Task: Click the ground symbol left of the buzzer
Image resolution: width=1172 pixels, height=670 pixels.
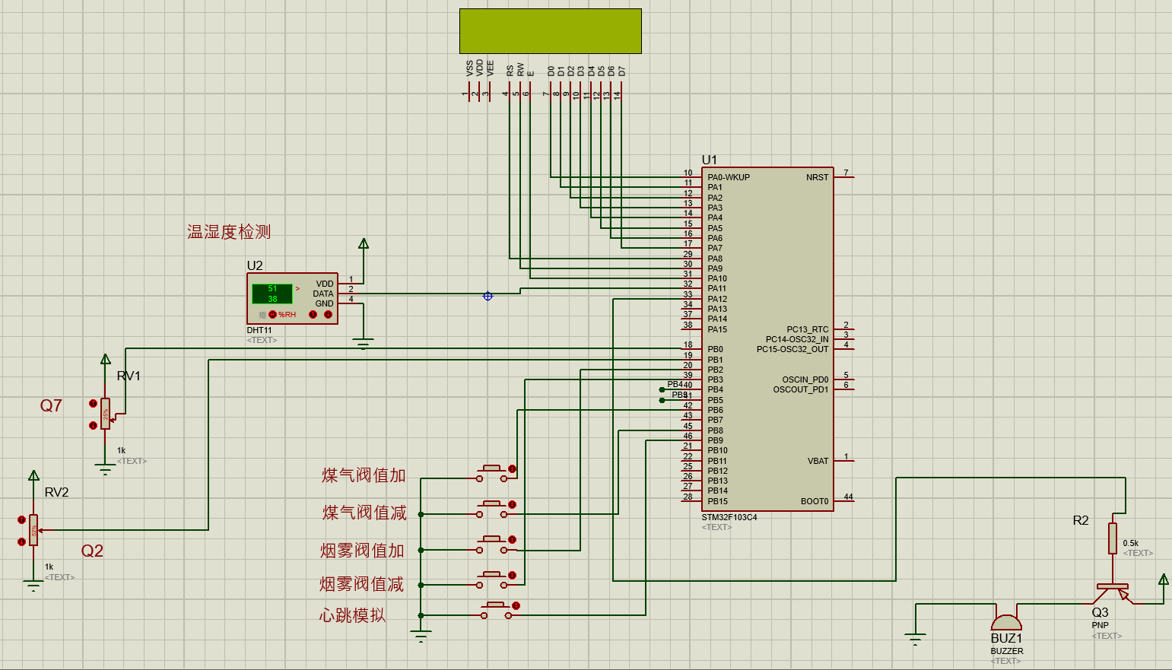Action: point(916,640)
